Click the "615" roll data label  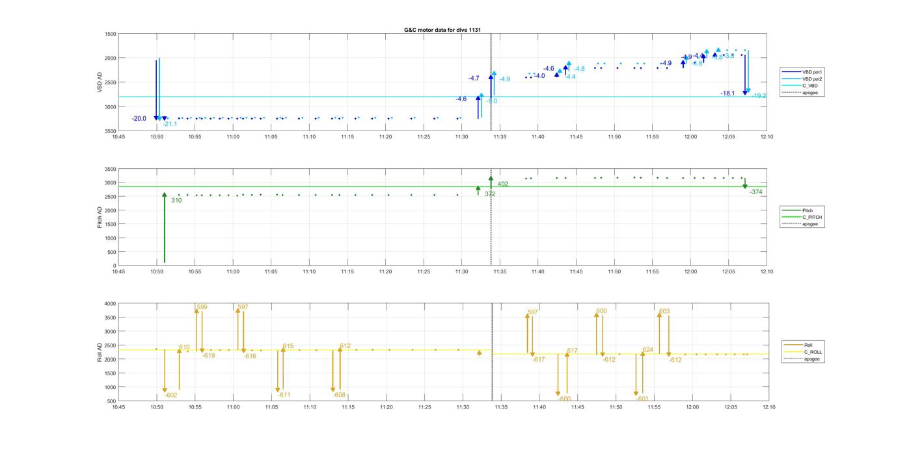(x=288, y=347)
